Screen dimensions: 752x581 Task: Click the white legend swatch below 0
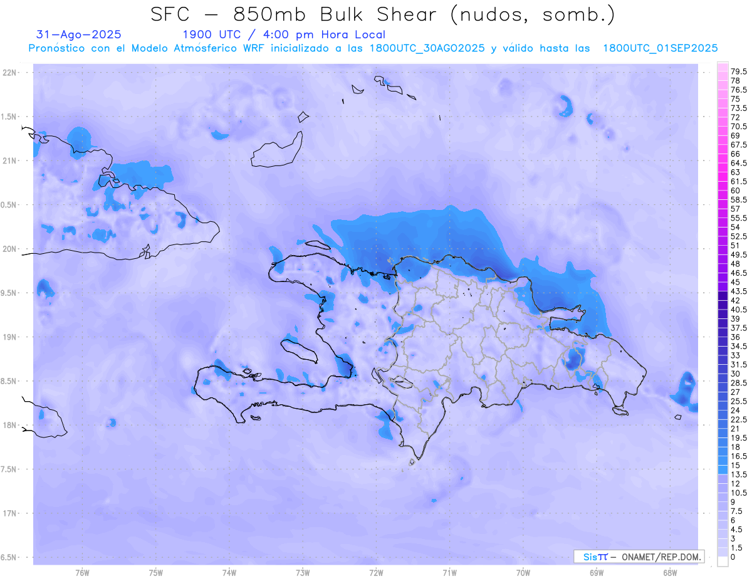[x=723, y=562]
